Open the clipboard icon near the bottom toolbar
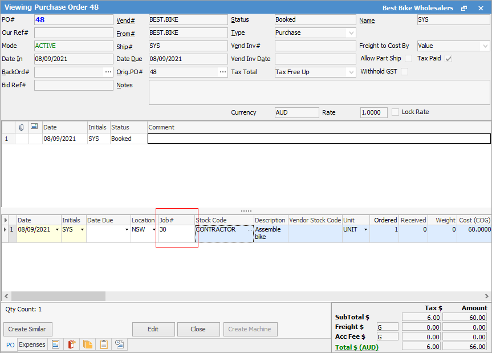 click(x=103, y=344)
